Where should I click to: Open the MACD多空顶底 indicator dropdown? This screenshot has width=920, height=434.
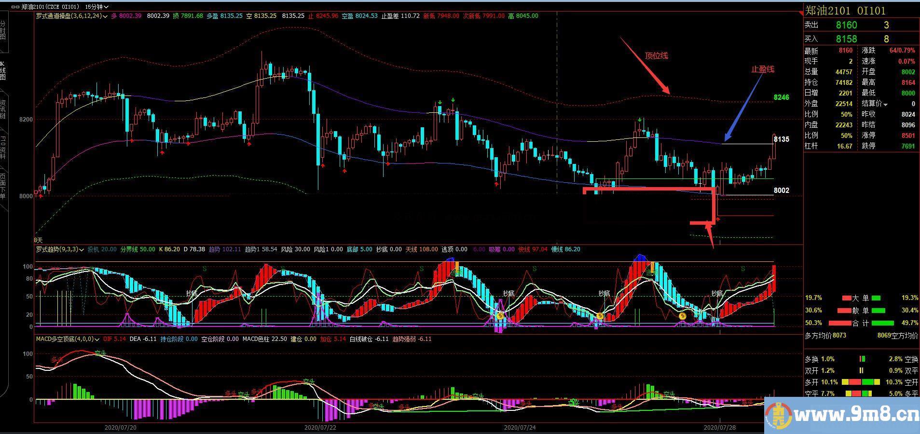(x=97, y=339)
